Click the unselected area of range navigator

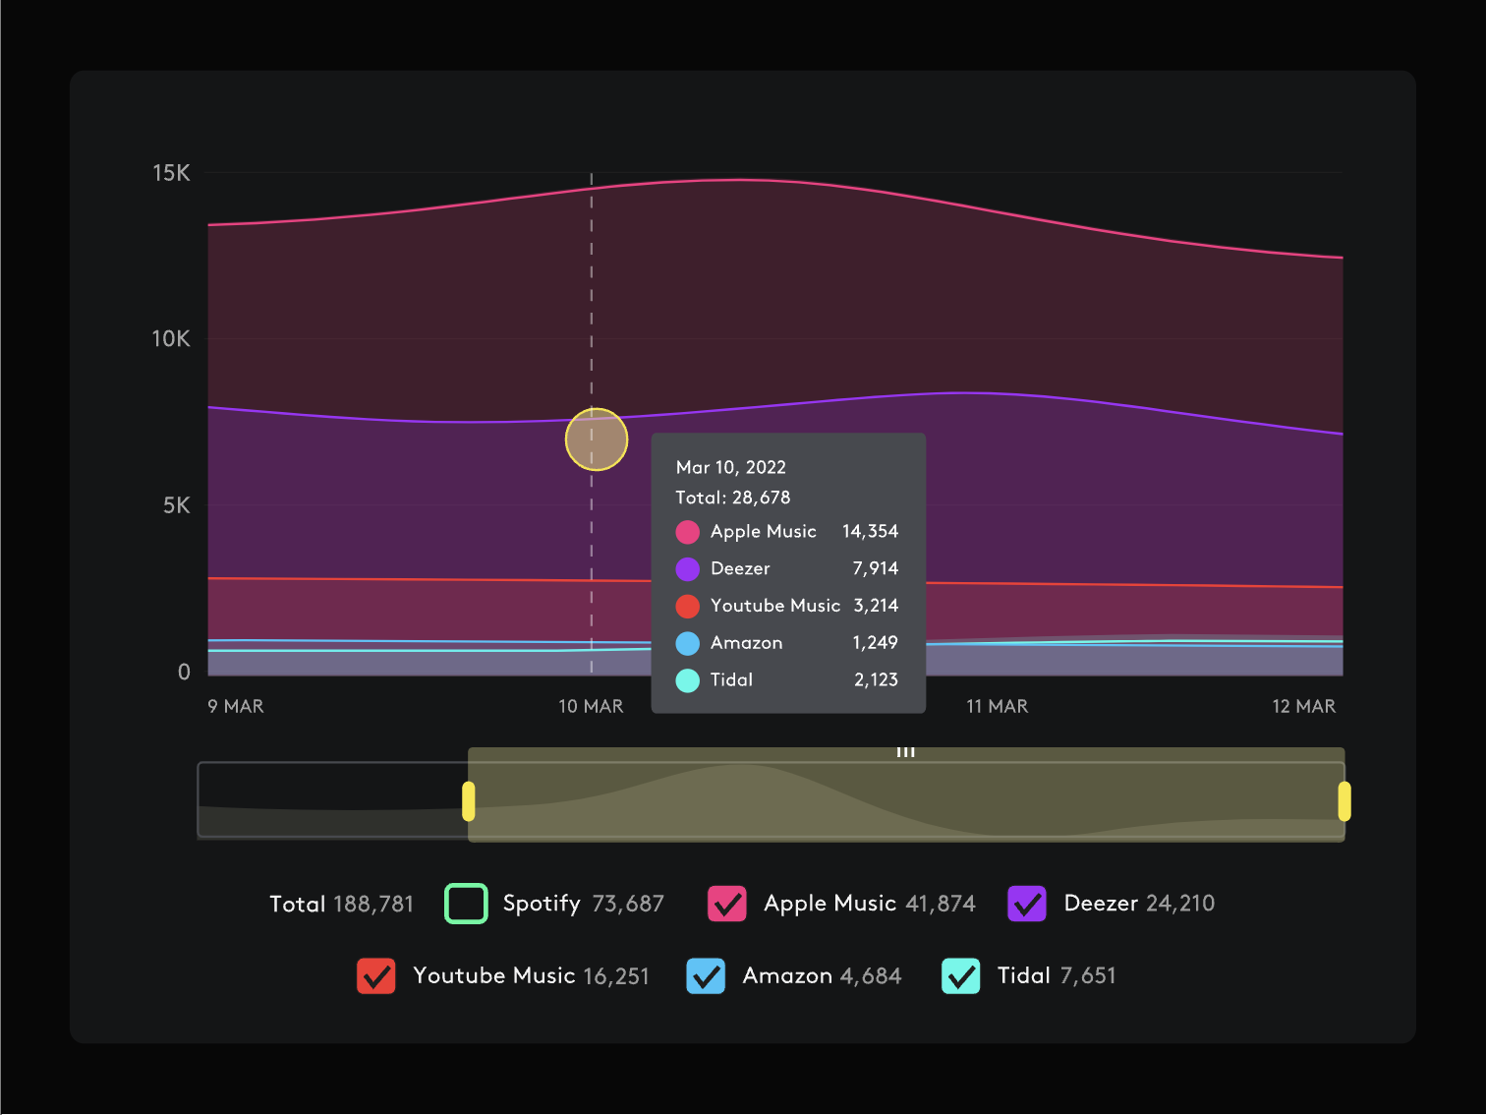(332, 799)
